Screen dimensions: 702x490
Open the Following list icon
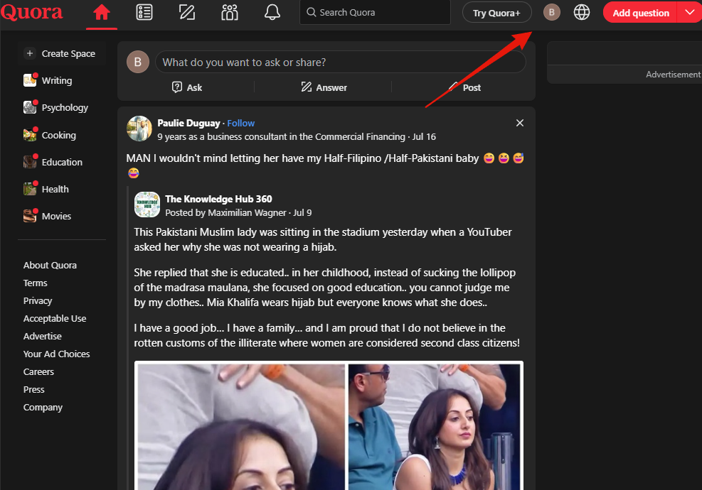coord(144,13)
